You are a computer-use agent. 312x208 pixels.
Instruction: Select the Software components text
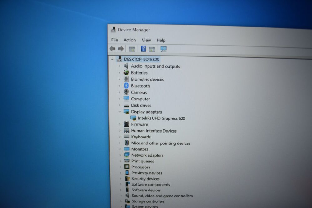(151, 184)
